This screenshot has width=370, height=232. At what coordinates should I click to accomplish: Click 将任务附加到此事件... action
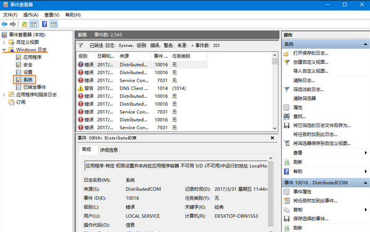(x=316, y=200)
